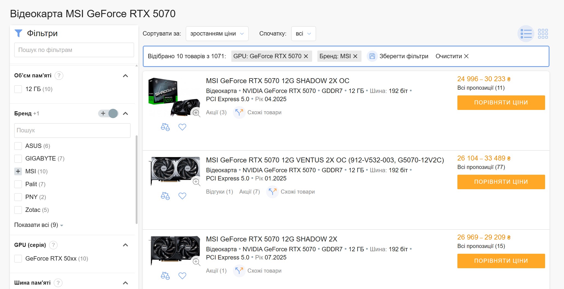Click similar products icon for 12G SHADOW 2X
The height and width of the screenshot is (289, 564).
(239, 271)
